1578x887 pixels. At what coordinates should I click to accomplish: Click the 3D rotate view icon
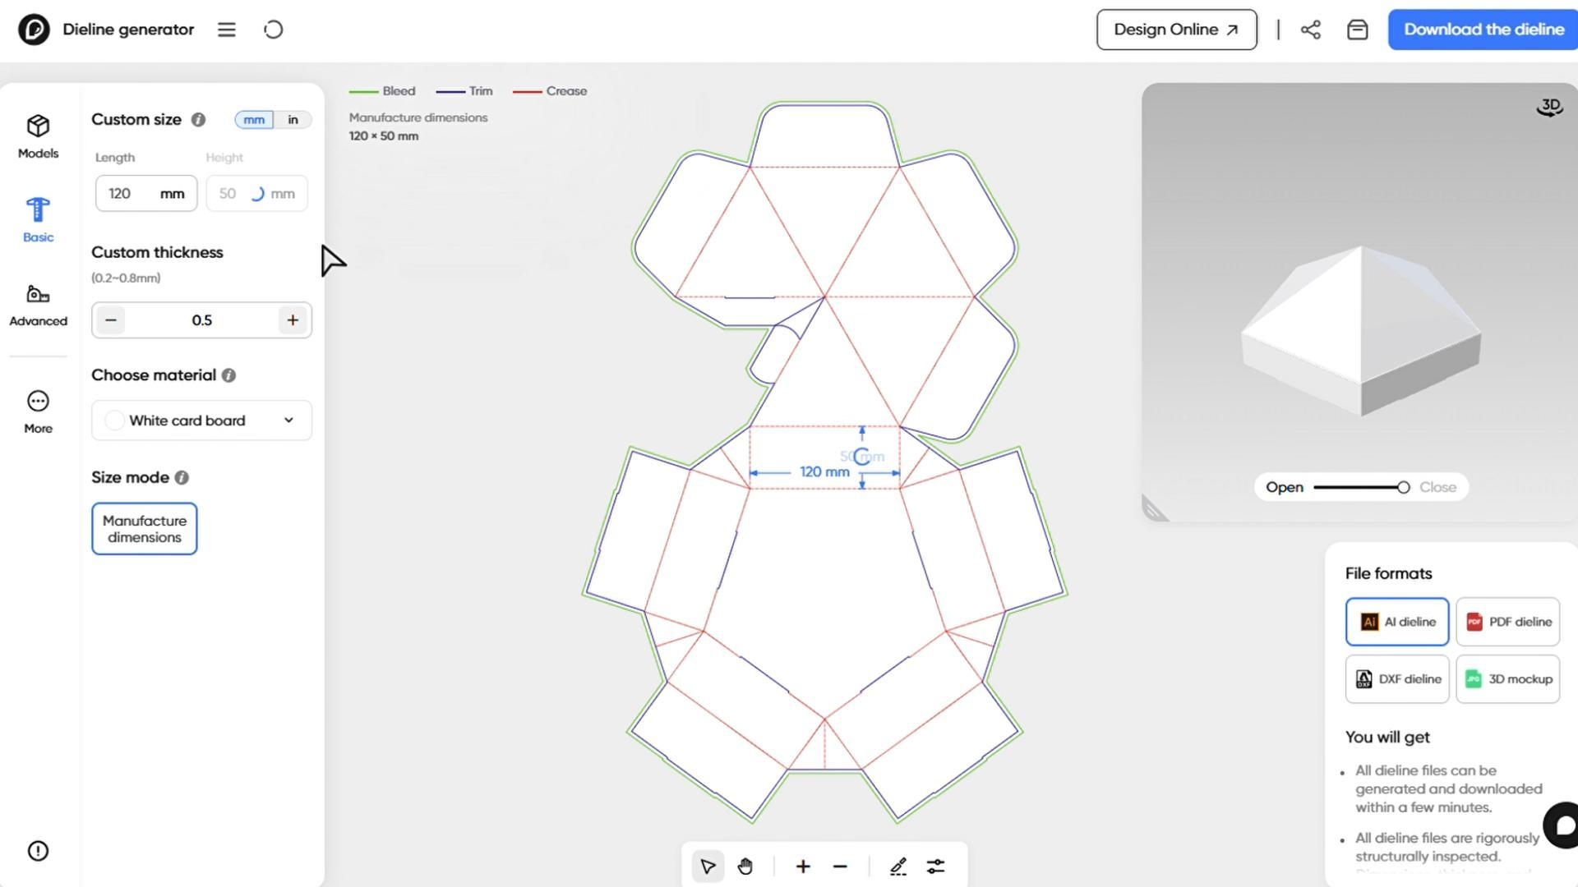[1550, 107]
